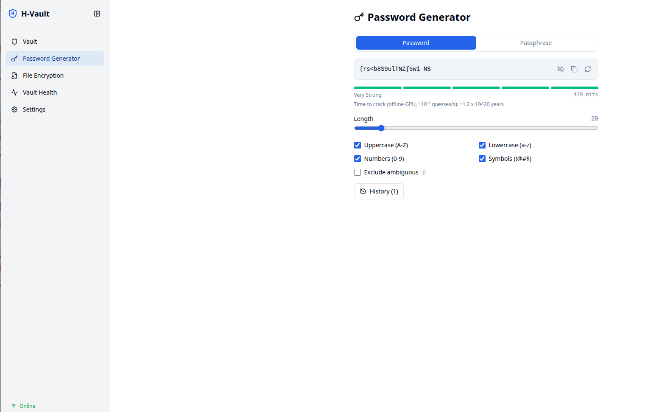Uncheck the Lowercase (a-z) checkbox
Image resolution: width=645 pixels, height=412 pixels.
tap(482, 145)
